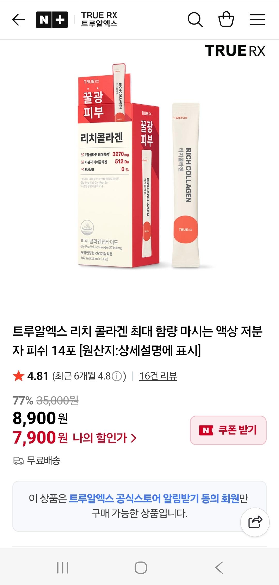The image size is (279, 585).
Task: Expand 나의 할인가 discount details
Action: tap(104, 438)
